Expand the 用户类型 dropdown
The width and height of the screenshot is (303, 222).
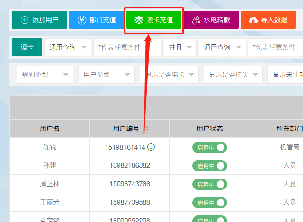tap(106, 75)
